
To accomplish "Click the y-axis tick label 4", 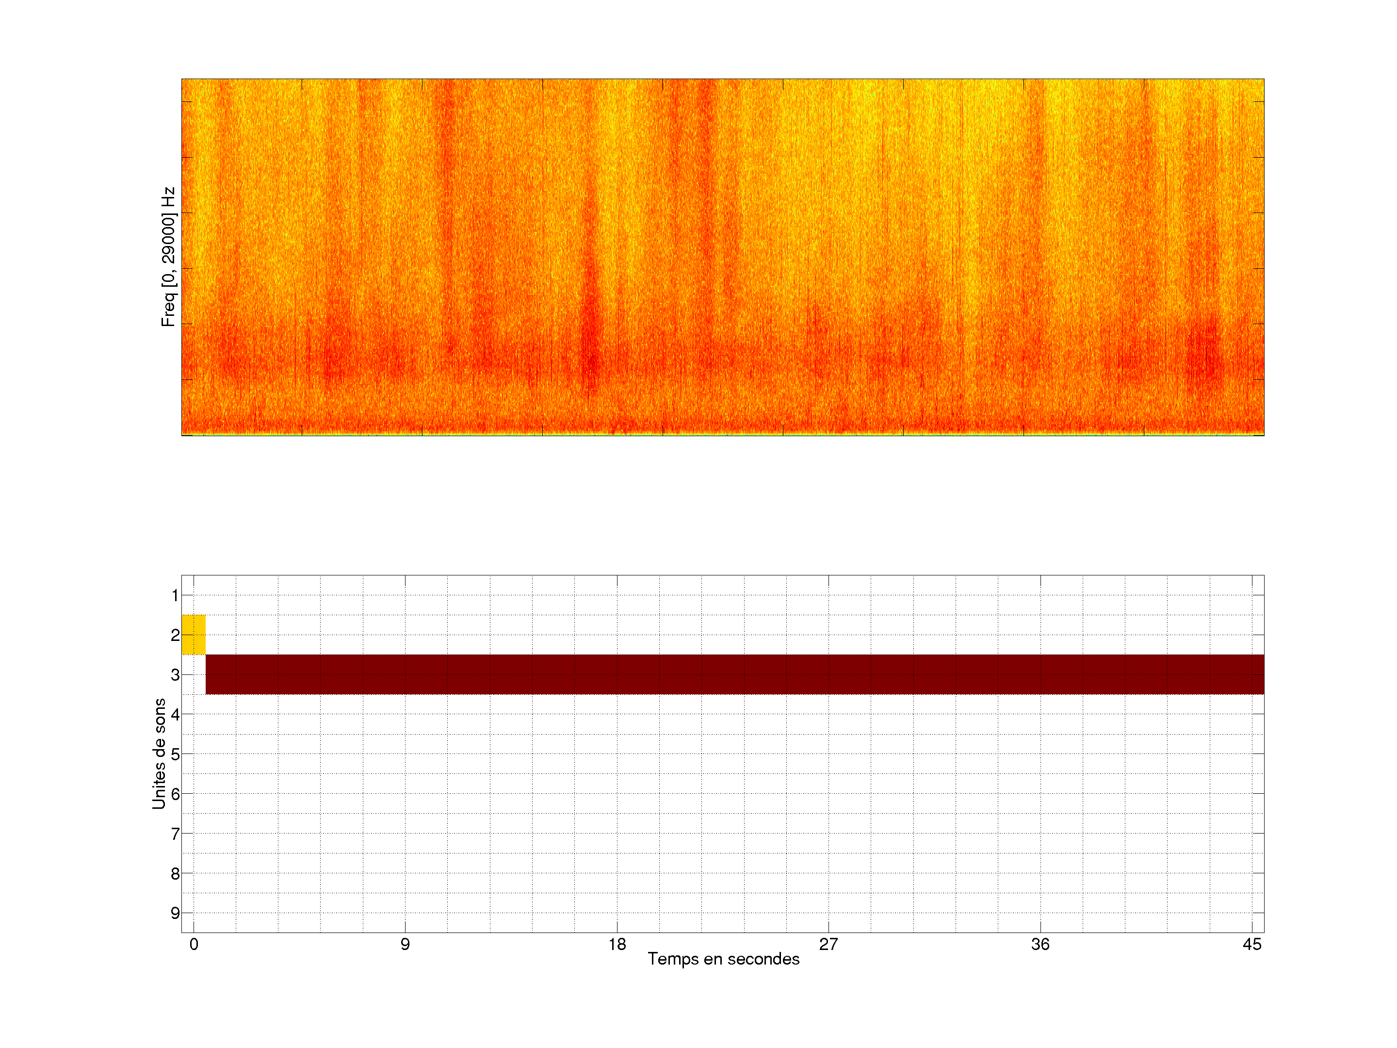I will click(175, 715).
